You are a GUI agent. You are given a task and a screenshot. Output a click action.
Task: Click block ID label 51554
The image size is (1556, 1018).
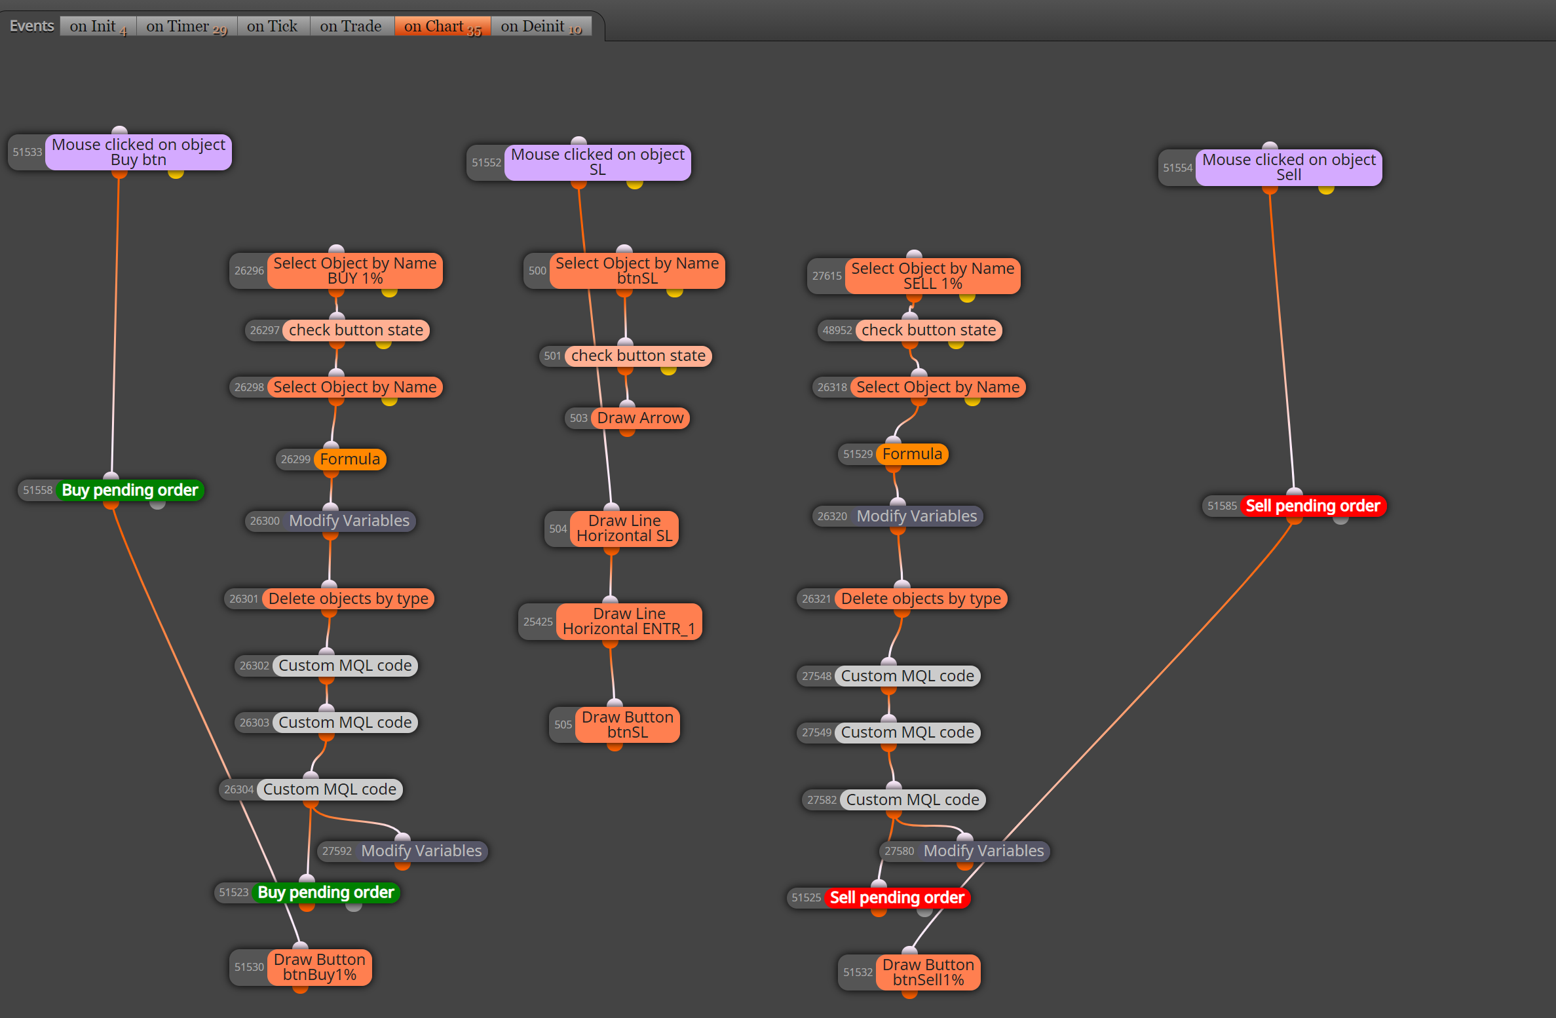tap(1178, 168)
